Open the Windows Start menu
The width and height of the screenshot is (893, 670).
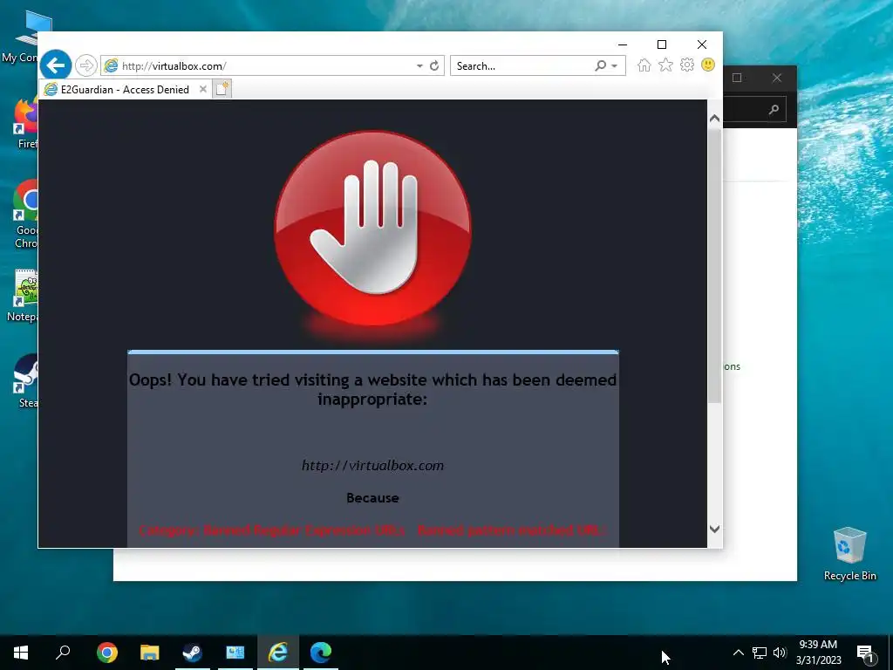21,653
